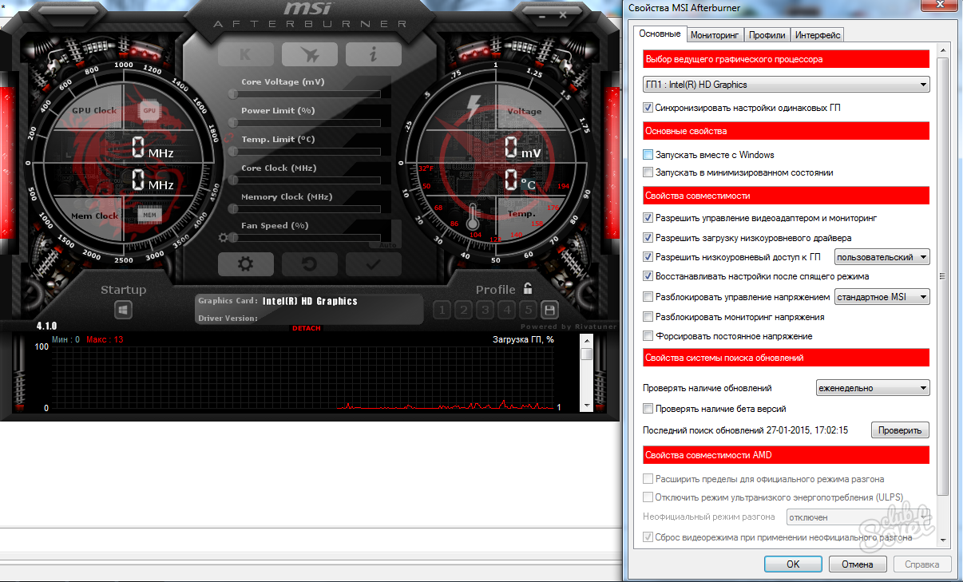This screenshot has width=963, height=582.
Task: Switch to the Интерфейс tab
Action: (x=818, y=35)
